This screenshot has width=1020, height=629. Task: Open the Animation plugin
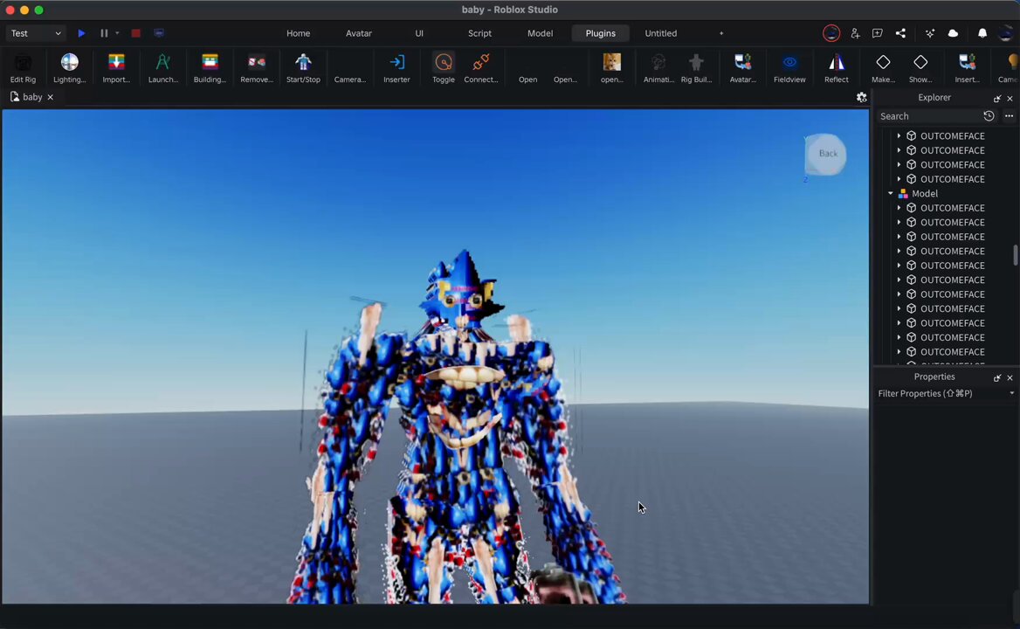tap(658, 68)
